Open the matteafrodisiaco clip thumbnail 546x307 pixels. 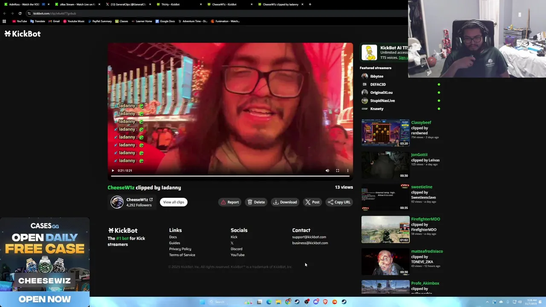[385, 261]
